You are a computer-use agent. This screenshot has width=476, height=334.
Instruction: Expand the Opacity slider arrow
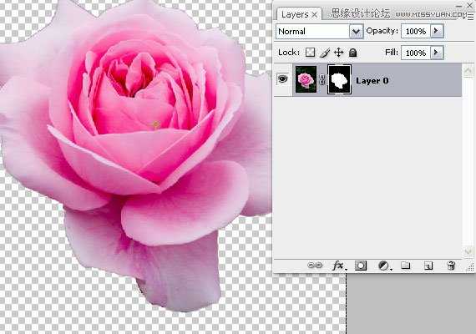(437, 31)
